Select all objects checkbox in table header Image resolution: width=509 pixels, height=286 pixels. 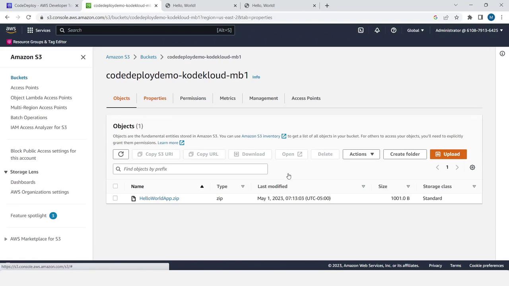pos(115,186)
